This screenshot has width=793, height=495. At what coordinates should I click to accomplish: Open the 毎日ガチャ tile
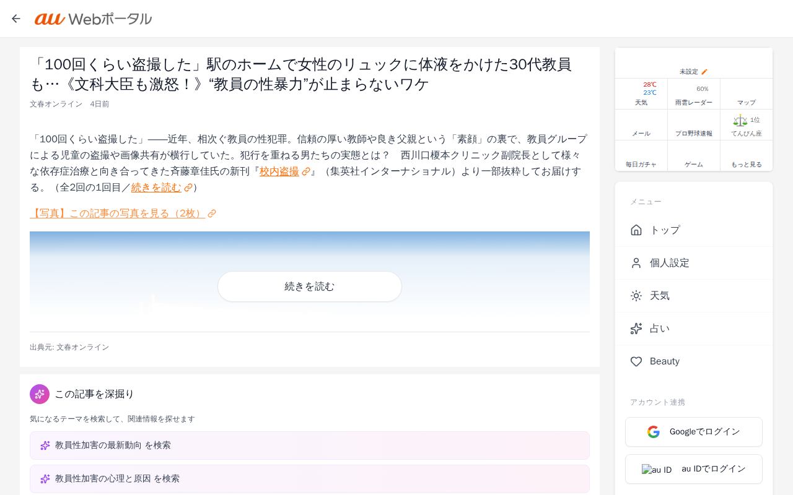(641, 156)
